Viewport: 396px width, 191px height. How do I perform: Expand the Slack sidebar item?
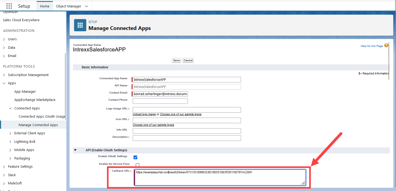coord(4,175)
